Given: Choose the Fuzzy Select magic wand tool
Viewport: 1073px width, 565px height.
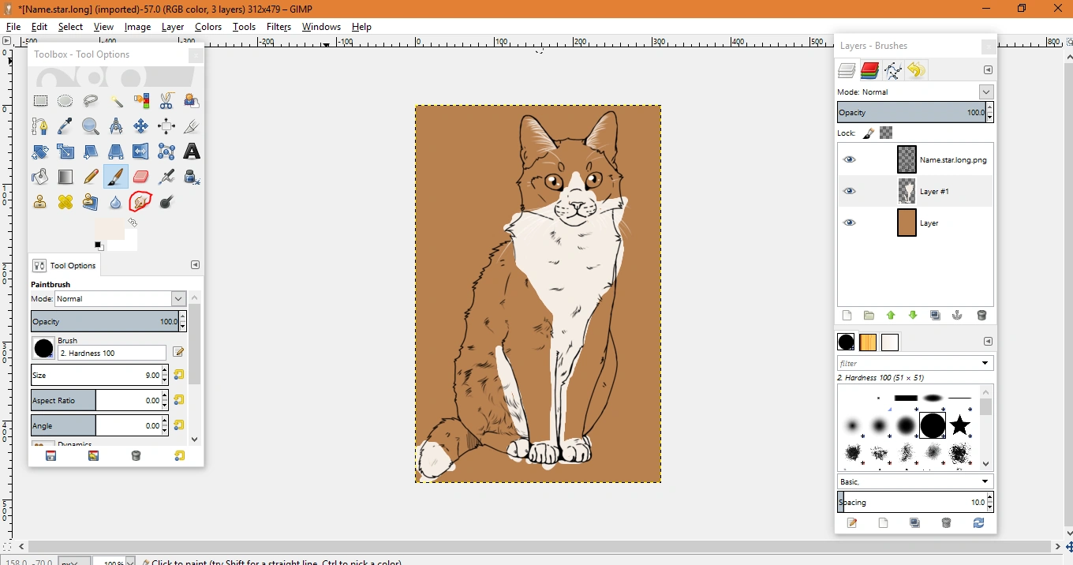Looking at the screenshot, I should pyautogui.click(x=116, y=101).
